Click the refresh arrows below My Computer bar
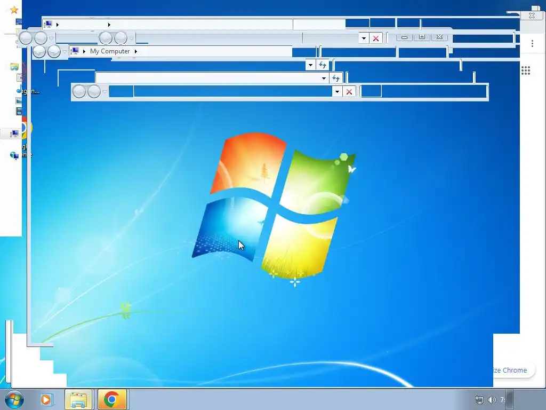The width and height of the screenshot is (546, 410). [323, 65]
